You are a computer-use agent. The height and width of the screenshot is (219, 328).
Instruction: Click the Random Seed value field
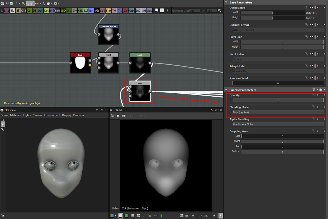pos(278,83)
